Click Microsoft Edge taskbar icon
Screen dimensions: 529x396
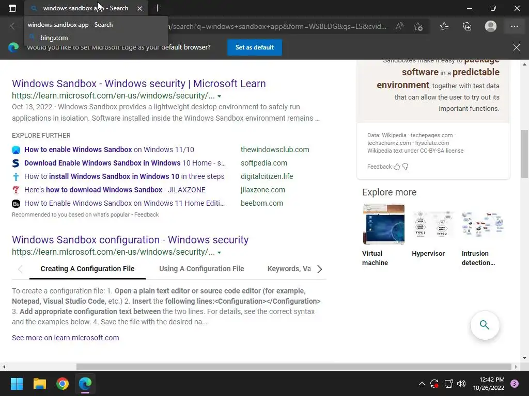click(85, 384)
